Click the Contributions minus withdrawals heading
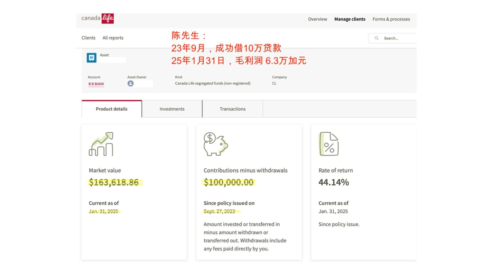 point(245,171)
